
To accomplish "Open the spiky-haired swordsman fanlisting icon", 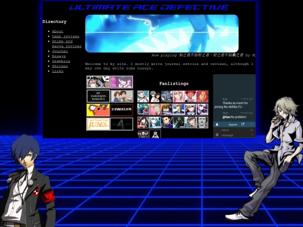I will point(179,122).
